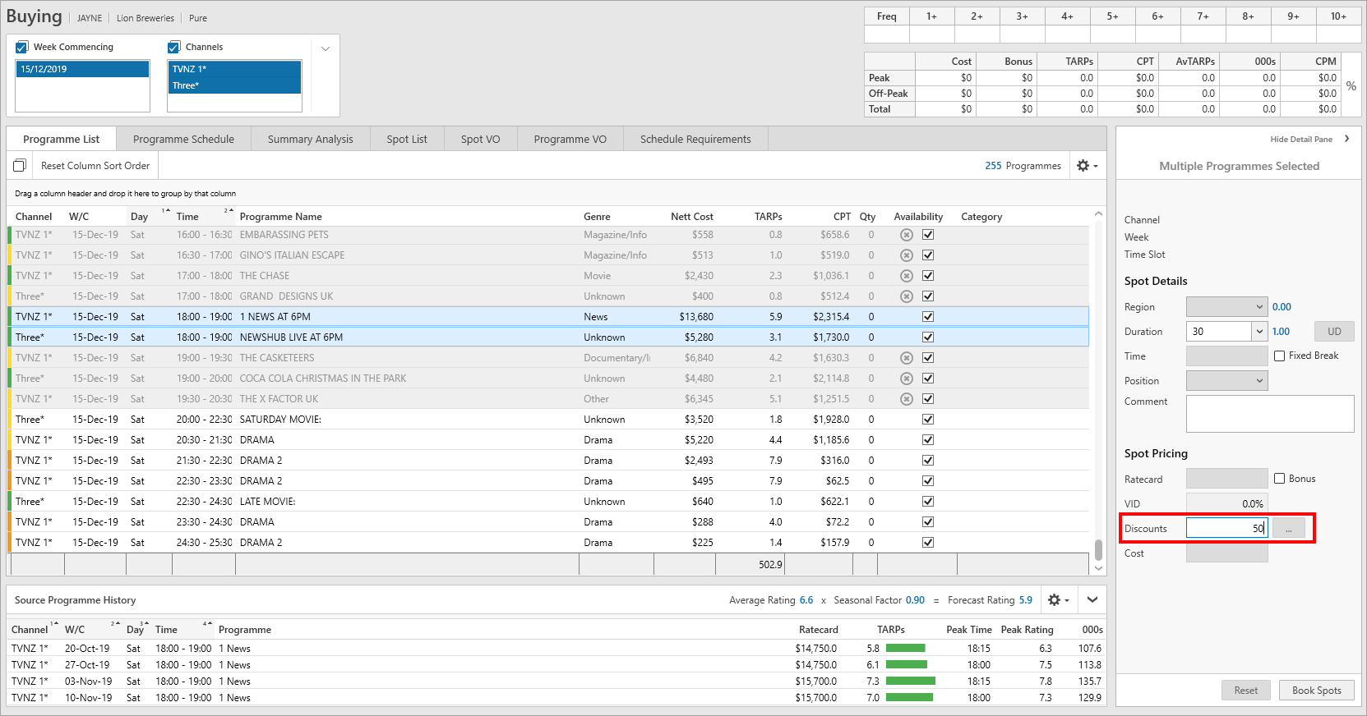Open the Schedule Requirements tab
This screenshot has height=716, width=1367.
[695, 140]
